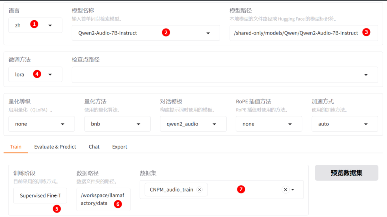Click the 模型路径 model path input field
387x217 pixels.
coord(304,33)
